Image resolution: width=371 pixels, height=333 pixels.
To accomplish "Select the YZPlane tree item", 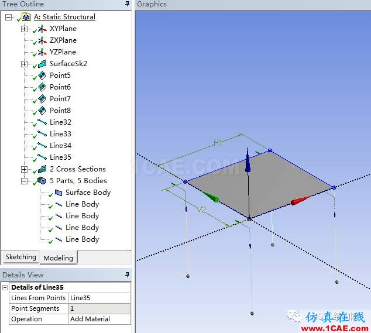I will pyautogui.click(x=63, y=52).
